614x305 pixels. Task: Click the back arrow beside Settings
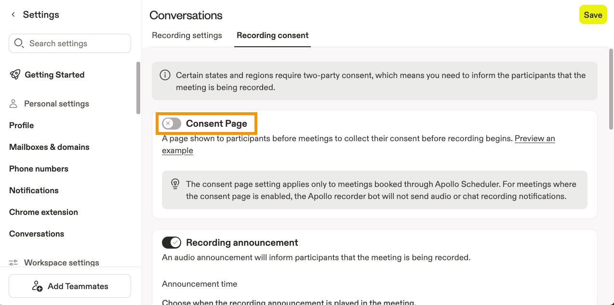[x=13, y=15]
